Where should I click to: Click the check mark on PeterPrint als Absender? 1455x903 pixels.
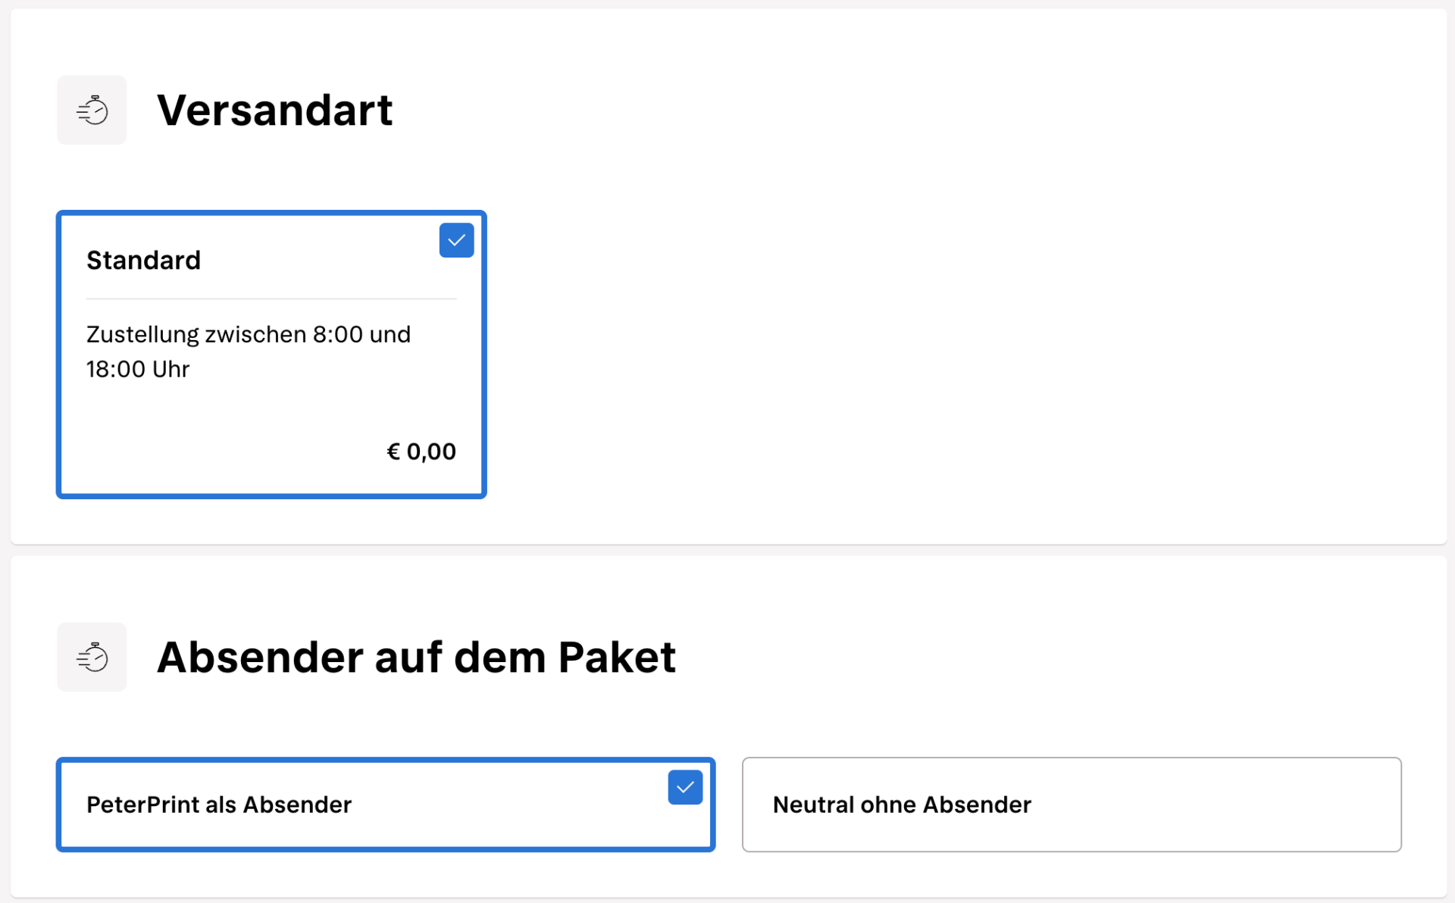coord(685,787)
